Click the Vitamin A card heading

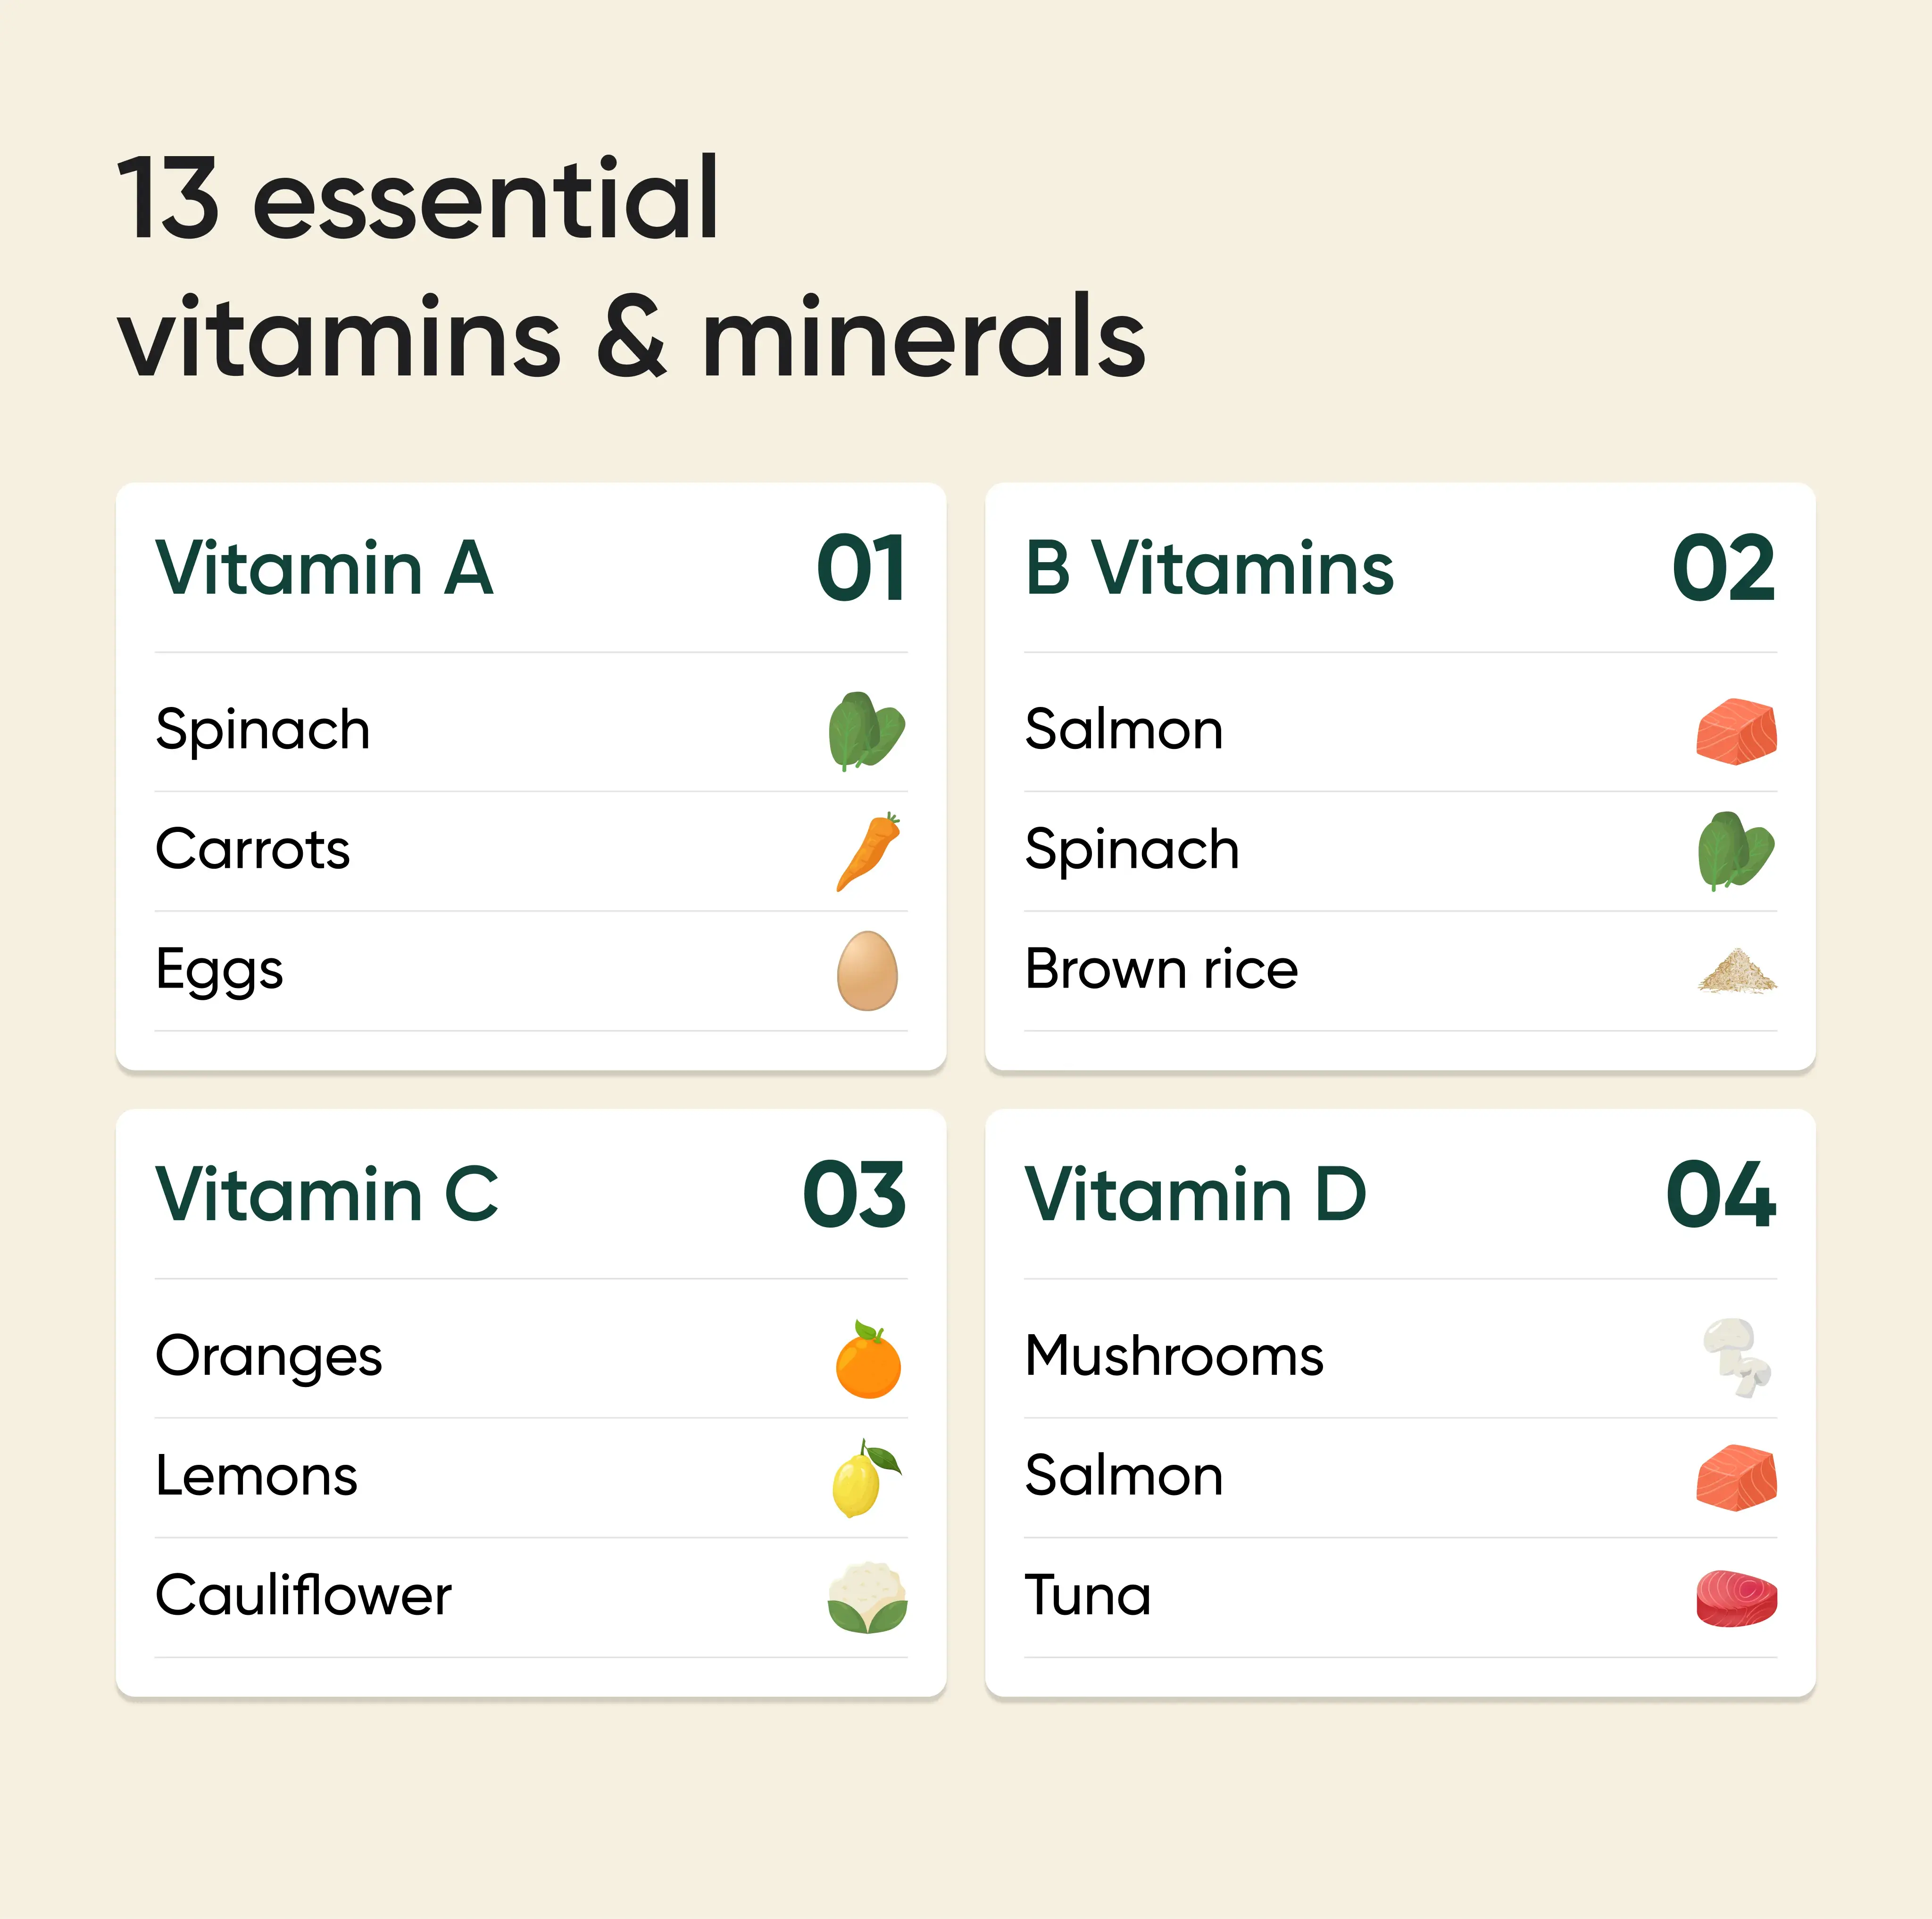(x=325, y=568)
